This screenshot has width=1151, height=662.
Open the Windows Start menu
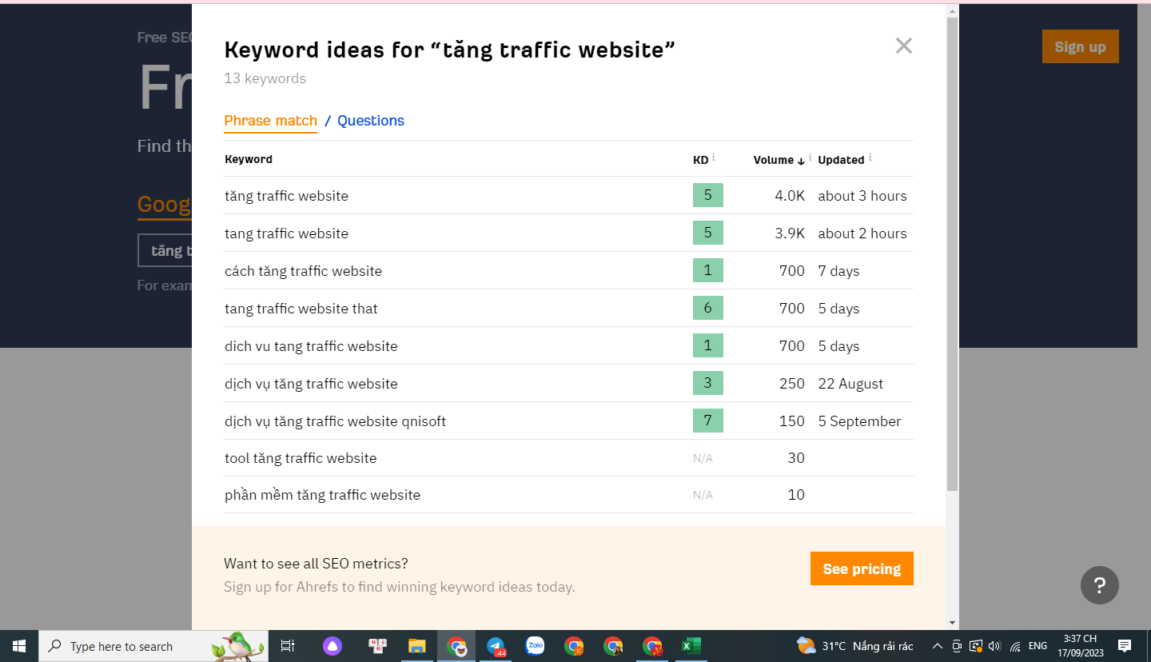coord(19,646)
